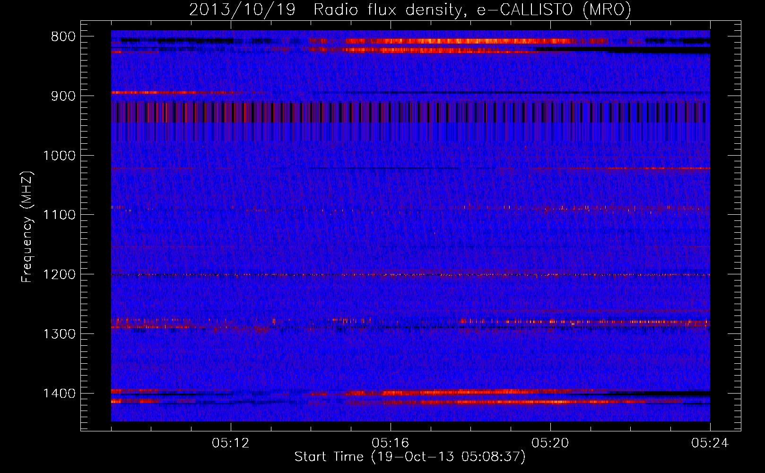
Task: Click the 1100 frequency axis label
Action: pos(59,215)
